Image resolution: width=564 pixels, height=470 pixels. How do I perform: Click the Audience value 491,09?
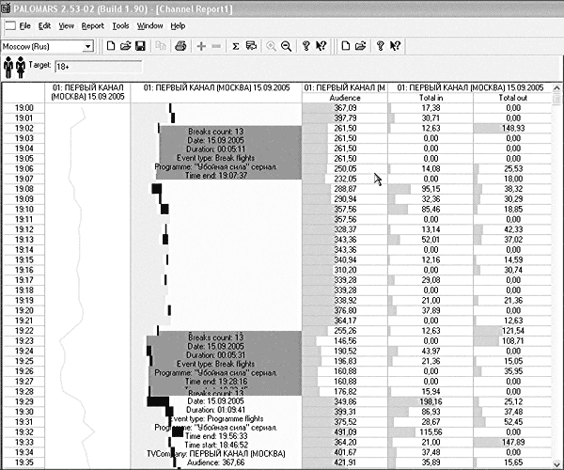tap(345, 431)
